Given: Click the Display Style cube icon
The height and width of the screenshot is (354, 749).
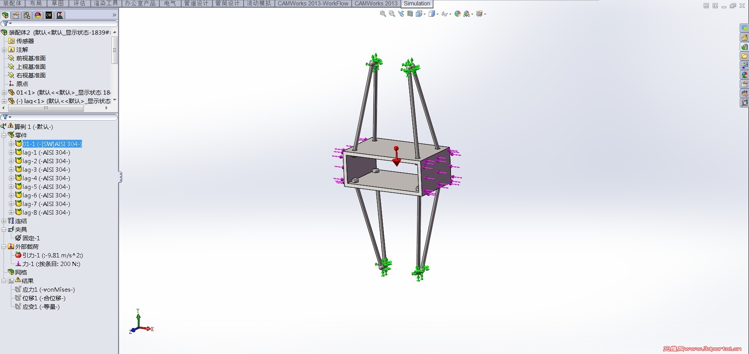Looking at the screenshot, I should (x=432, y=14).
